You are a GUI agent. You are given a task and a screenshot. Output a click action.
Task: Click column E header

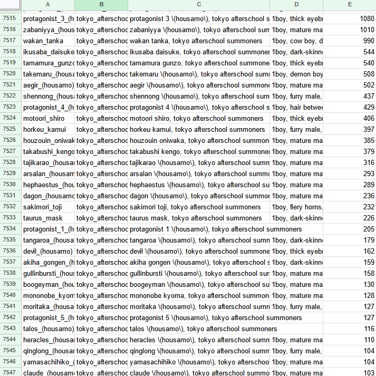point(350,5)
